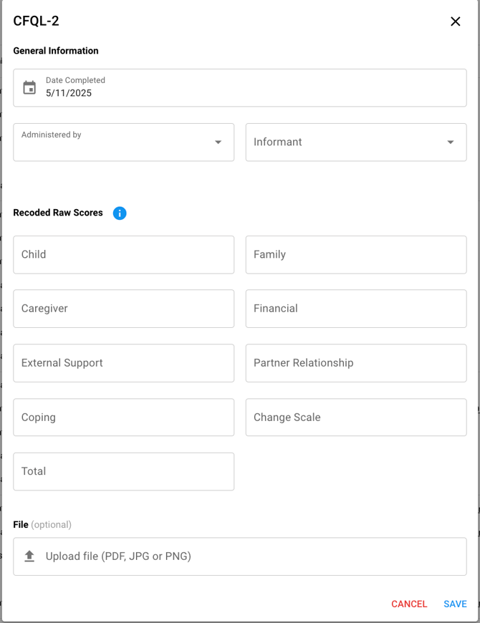The height and width of the screenshot is (623, 480).
Task: Open the Informant dropdown arrow
Action: point(450,142)
